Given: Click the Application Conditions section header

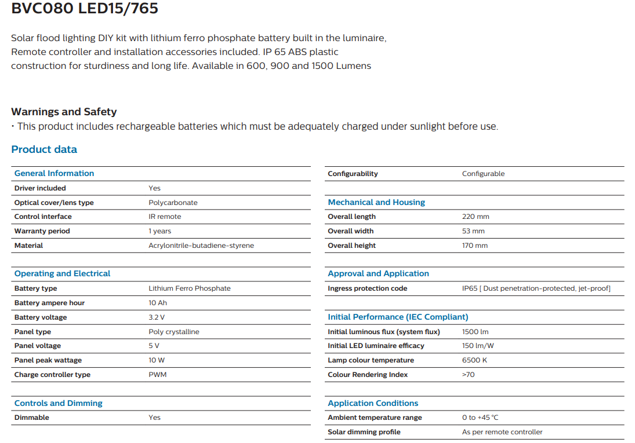Looking at the screenshot, I should 373,403.
